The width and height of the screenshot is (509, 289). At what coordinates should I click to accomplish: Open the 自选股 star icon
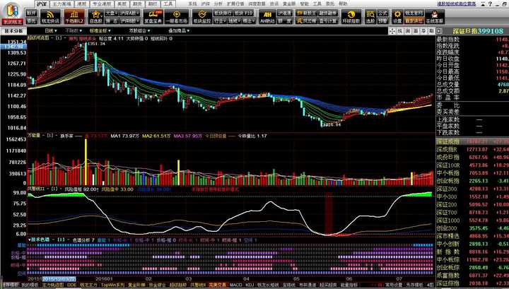point(95,16)
